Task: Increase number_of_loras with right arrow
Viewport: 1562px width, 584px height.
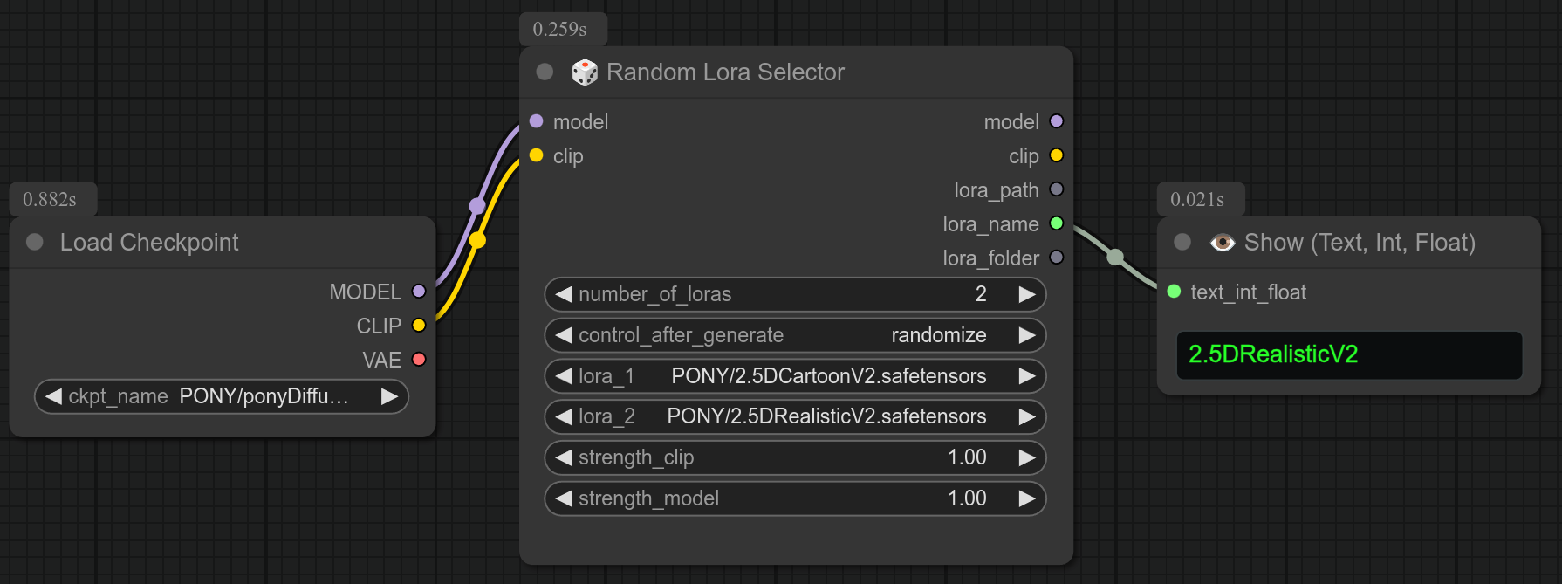Action: pyautogui.click(x=1027, y=294)
